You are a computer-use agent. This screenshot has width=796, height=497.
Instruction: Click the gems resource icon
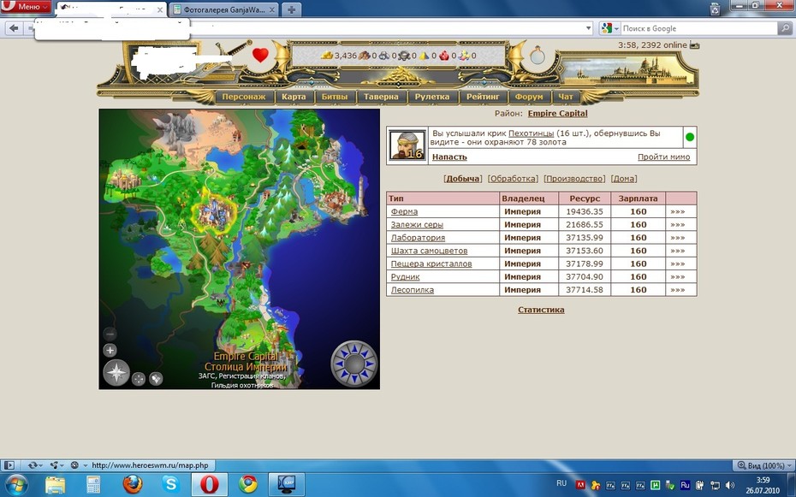(464, 56)
